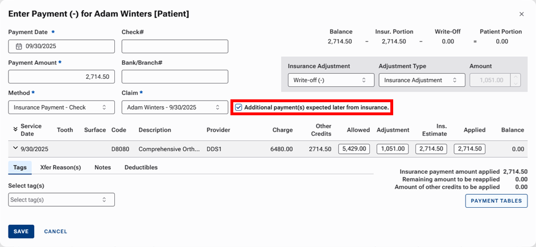Close the Enter Payment dialog

521,14
